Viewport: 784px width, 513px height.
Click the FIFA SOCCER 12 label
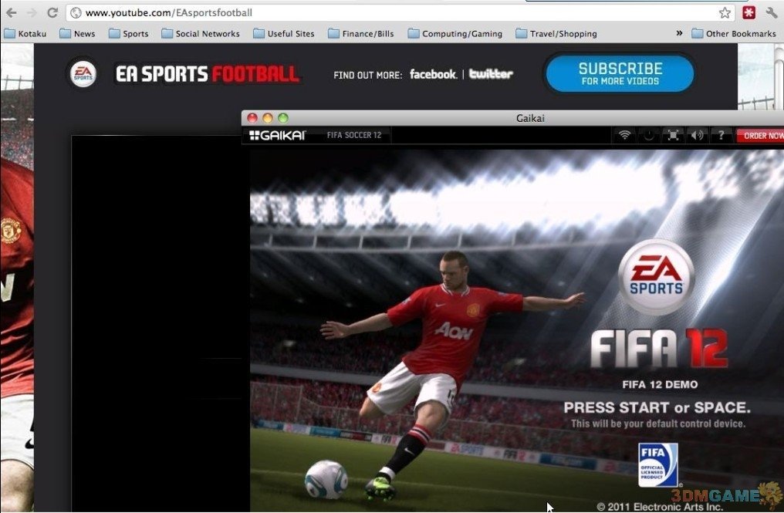click(354, 135)
